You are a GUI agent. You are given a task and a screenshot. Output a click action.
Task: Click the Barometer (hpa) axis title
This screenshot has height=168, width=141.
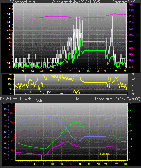click(x=124, y=2)
